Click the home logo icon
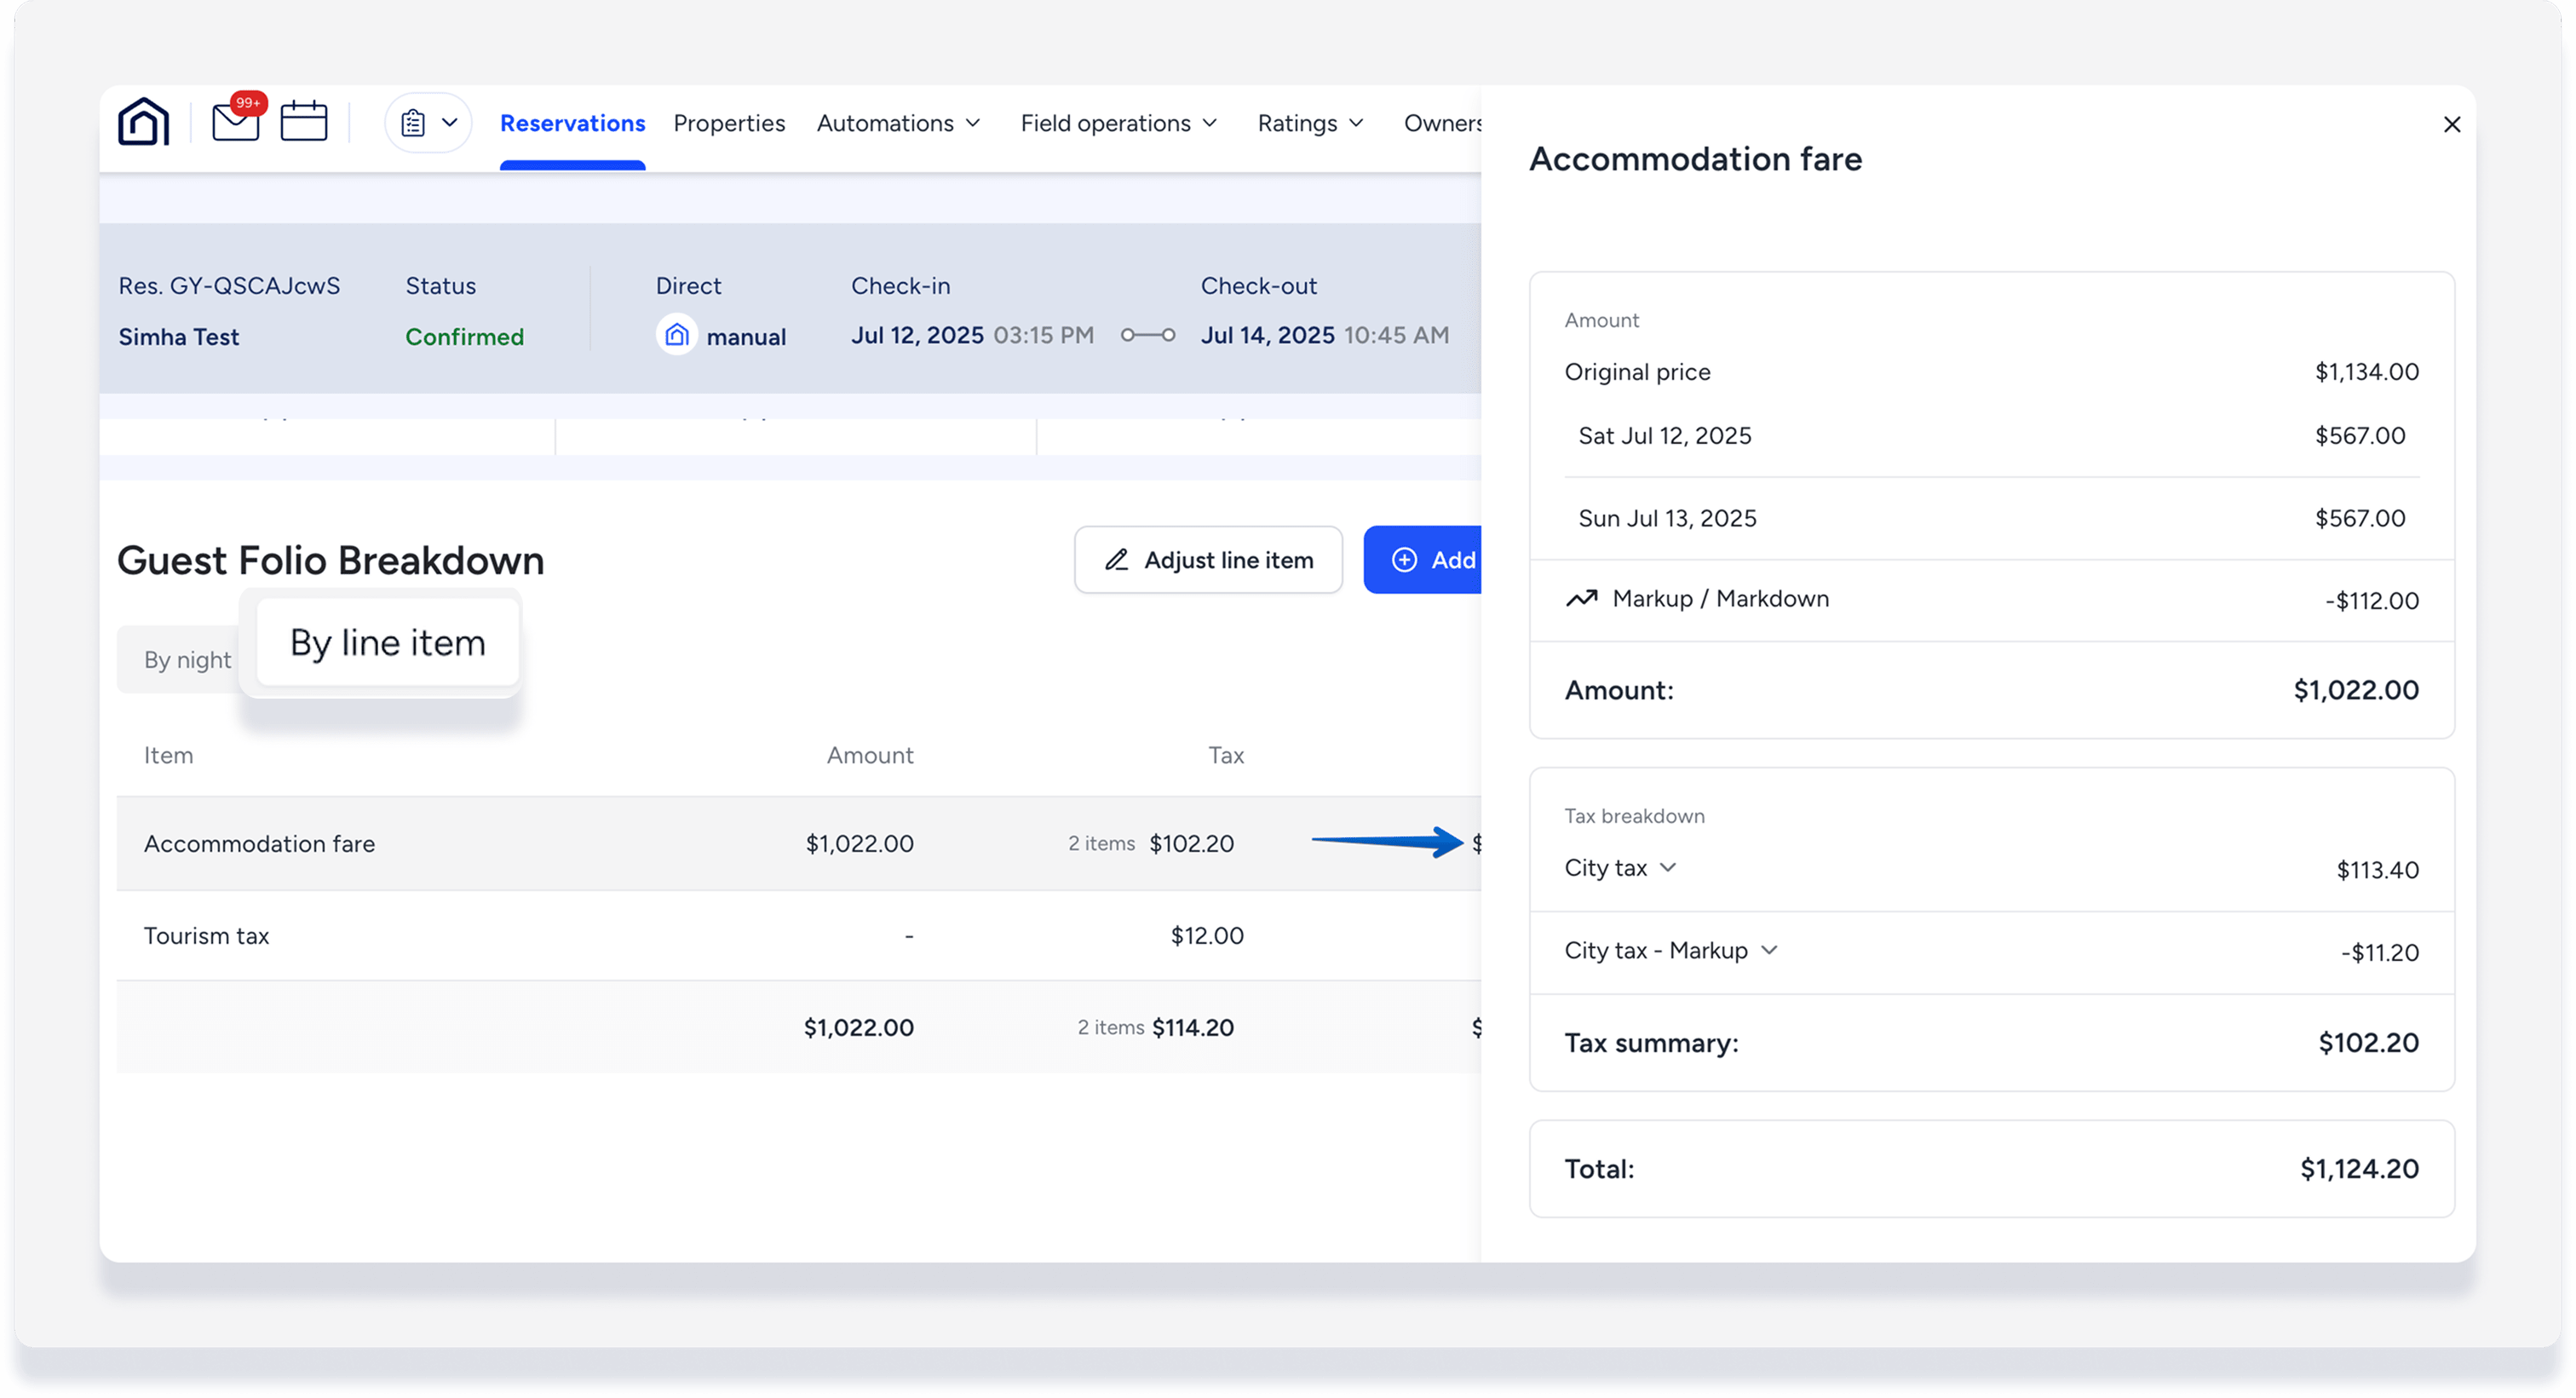This screenshot has width=2576, height=1398. tap(143, 122)
